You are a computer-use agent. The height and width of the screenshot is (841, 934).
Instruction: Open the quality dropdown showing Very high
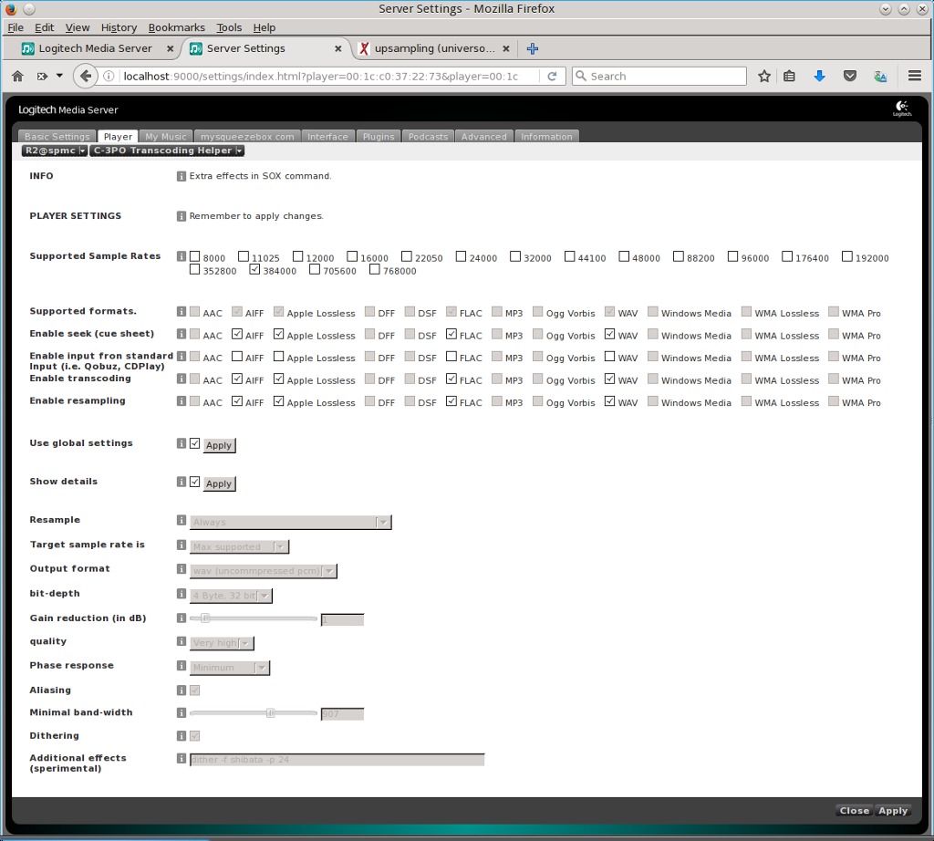pos(223,643)
